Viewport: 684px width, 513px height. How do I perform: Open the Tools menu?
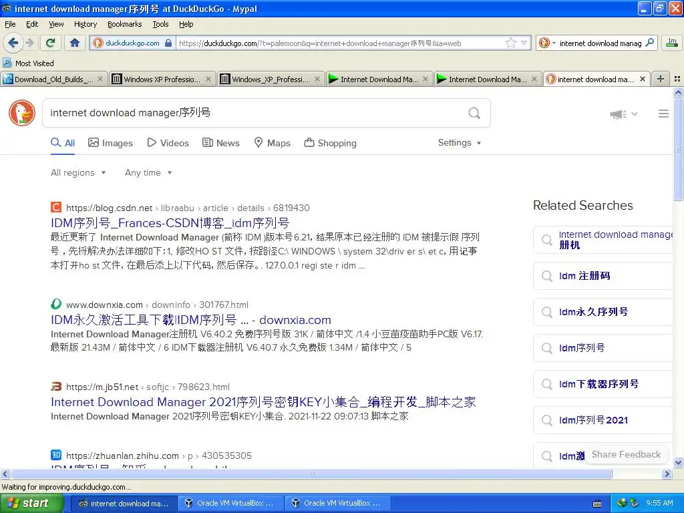click(160, 24)
